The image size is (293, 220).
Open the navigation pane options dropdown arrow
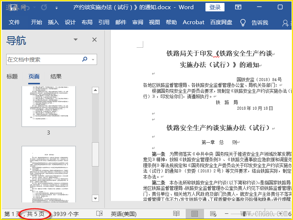coord(75,40)
